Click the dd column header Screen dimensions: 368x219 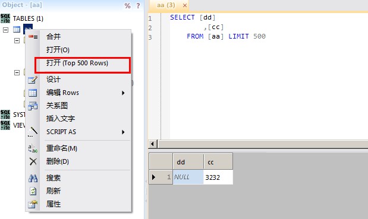point(188,161)
